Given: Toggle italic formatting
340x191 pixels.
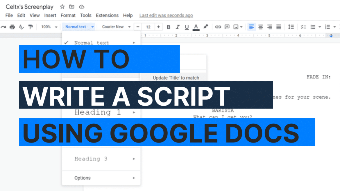Looking at the screenshot, I should tap(178, 27).
